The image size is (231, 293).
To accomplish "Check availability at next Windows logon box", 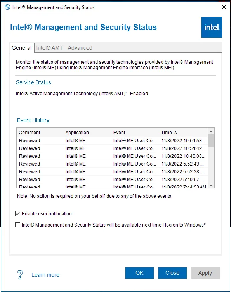I will tap(17, 225).
